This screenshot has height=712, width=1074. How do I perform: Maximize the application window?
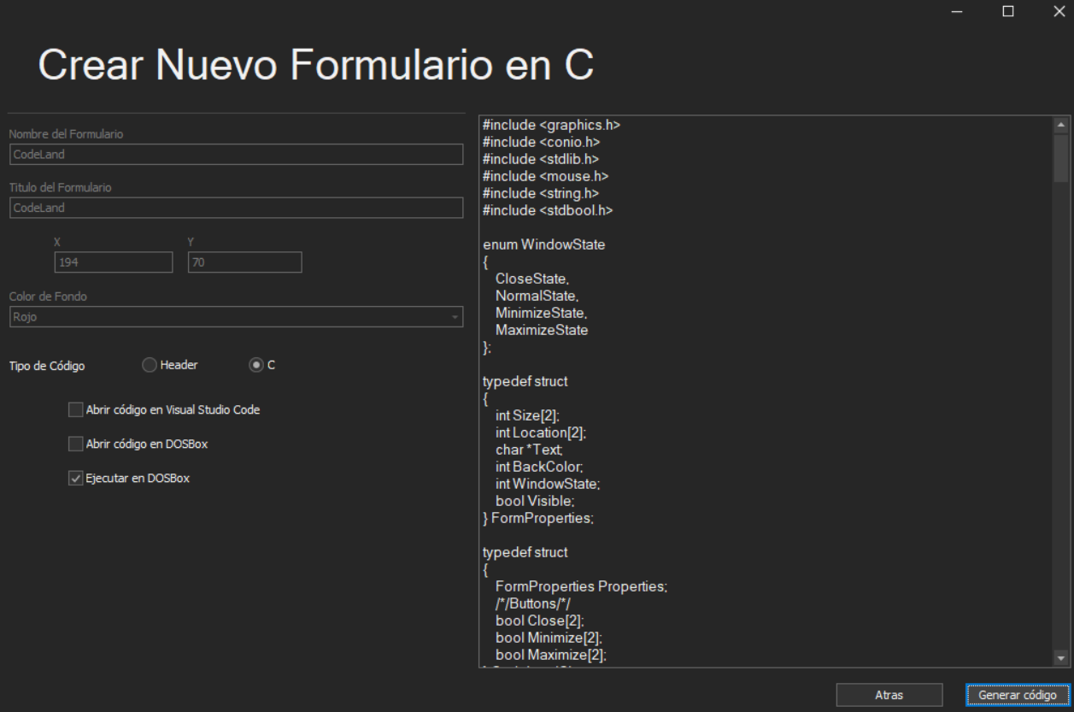point(1009,13)
